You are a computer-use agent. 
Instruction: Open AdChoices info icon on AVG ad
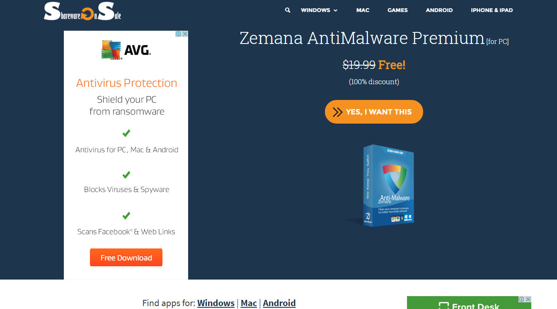[x=179, y=34]
